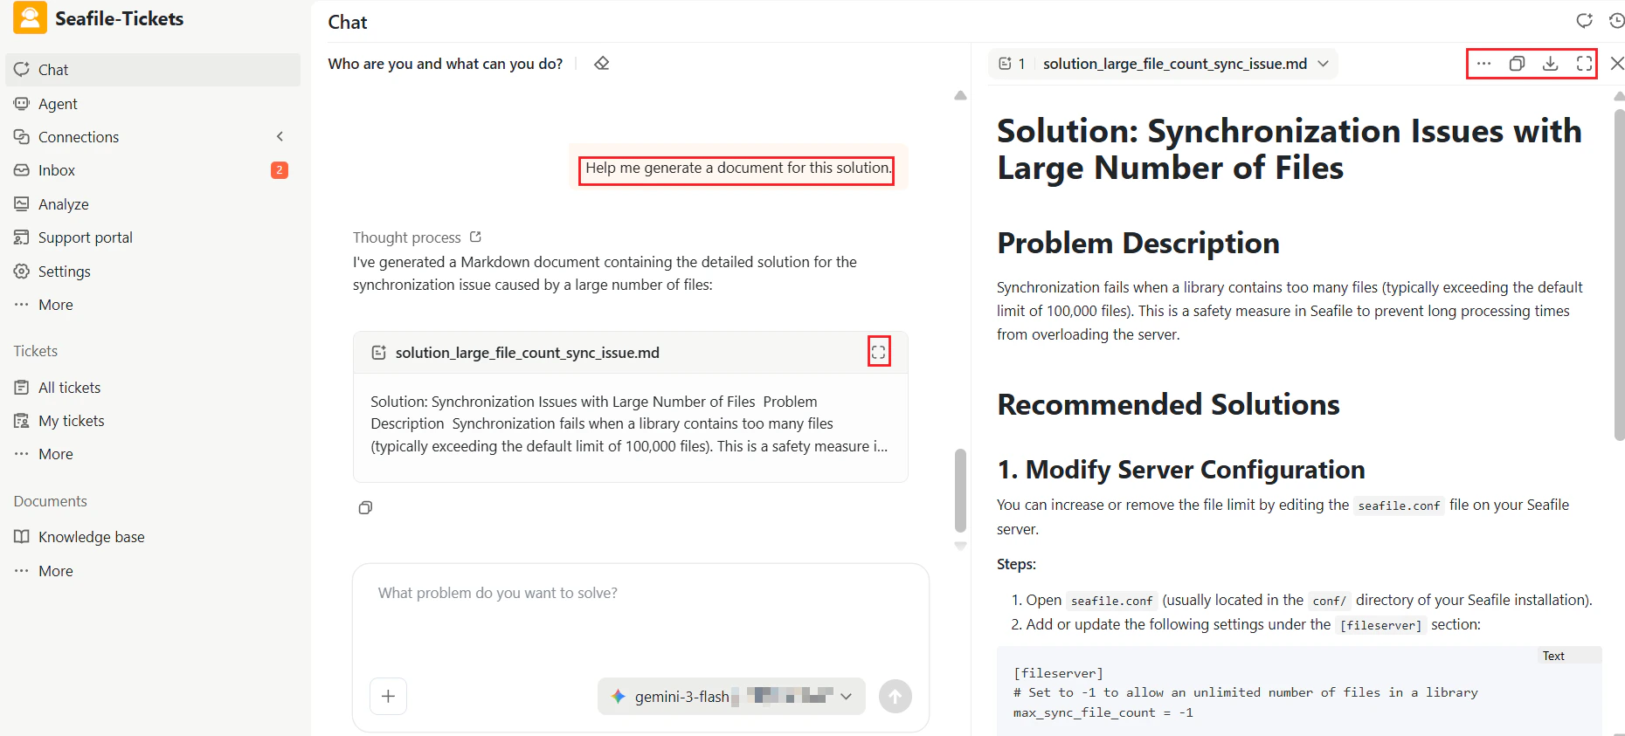Viewport: 1625px width, 736px height.
Task: Click the Documents section header
Action: 51,501
